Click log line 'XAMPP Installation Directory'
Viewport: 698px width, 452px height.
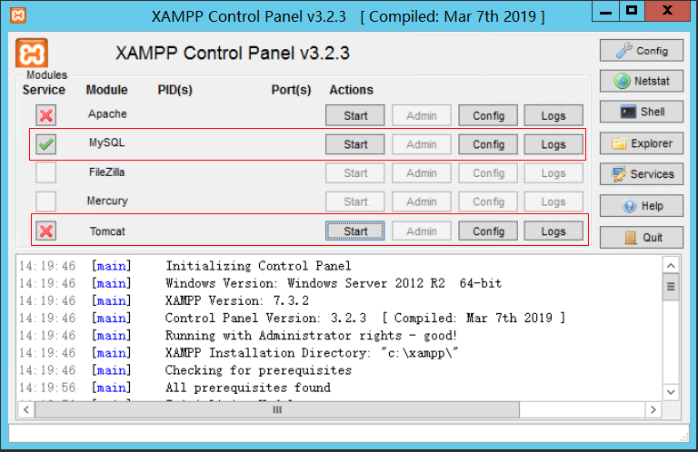tap(267, 353)
